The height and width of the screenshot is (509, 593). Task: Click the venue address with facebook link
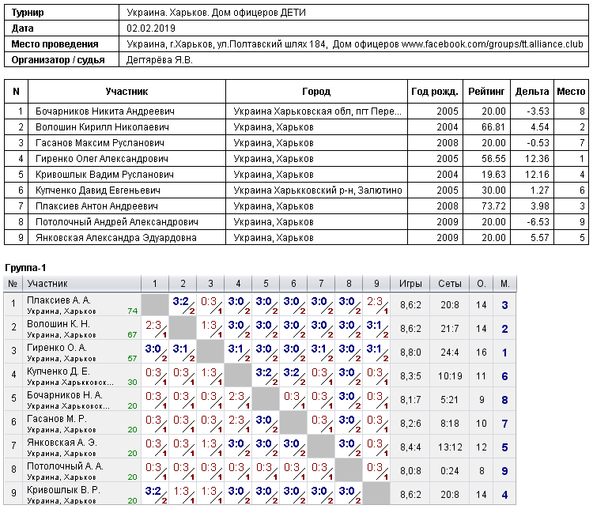click(x=354, y=44)
